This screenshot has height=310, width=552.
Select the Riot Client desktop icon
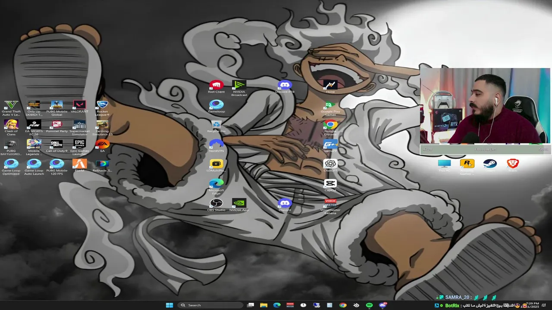pos(216,87)
